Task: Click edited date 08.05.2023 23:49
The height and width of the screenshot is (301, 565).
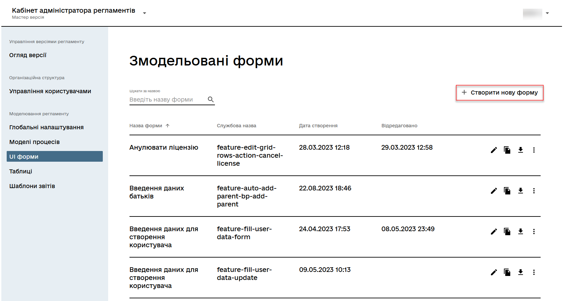Action: [408, 229]
